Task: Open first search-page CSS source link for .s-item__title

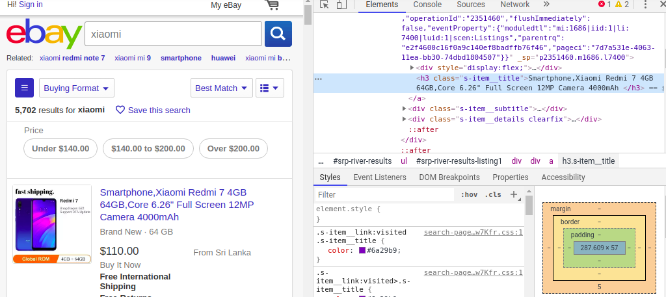Action: [x=473, y=232]
